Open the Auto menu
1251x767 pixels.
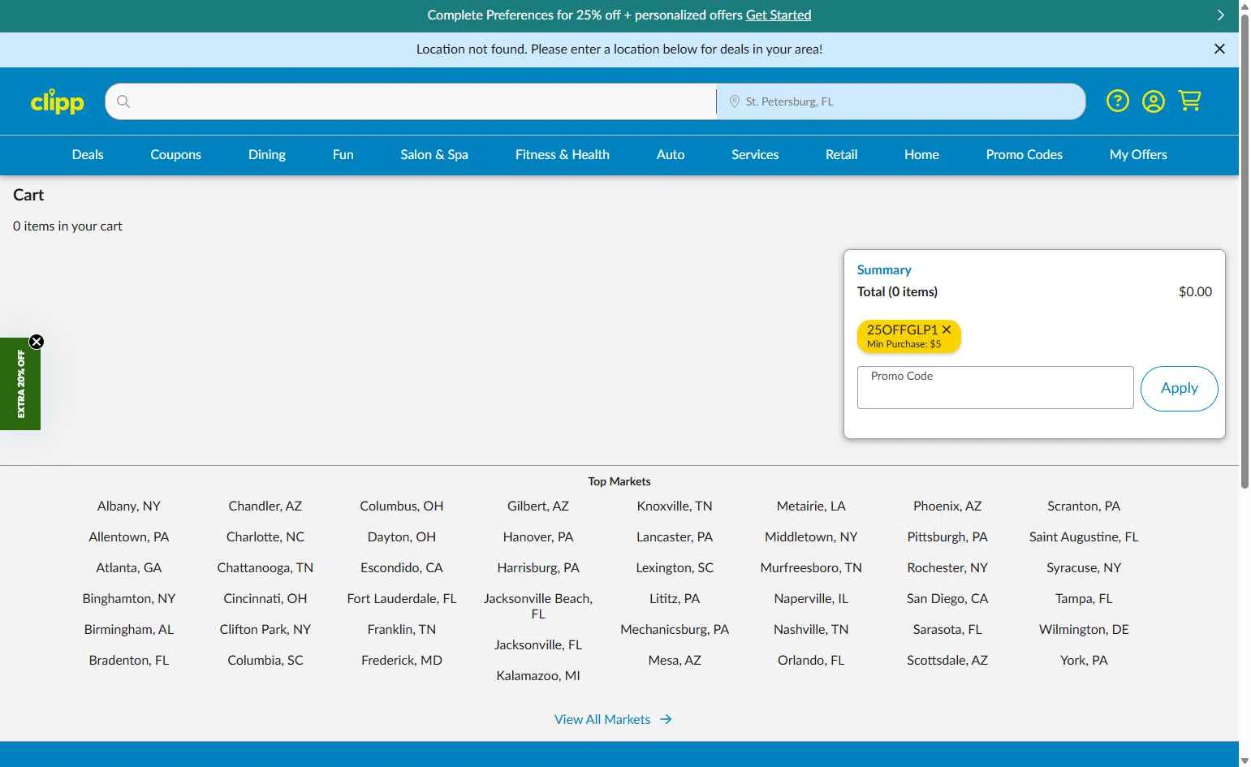(671, 154)
